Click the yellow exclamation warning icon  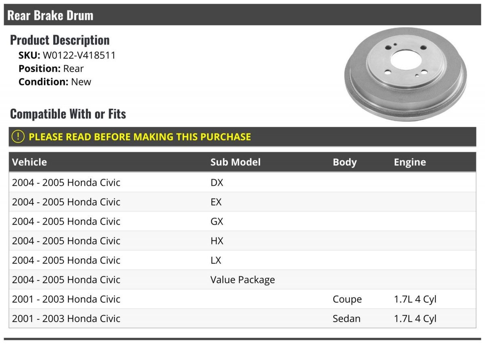tap(18, 136)
